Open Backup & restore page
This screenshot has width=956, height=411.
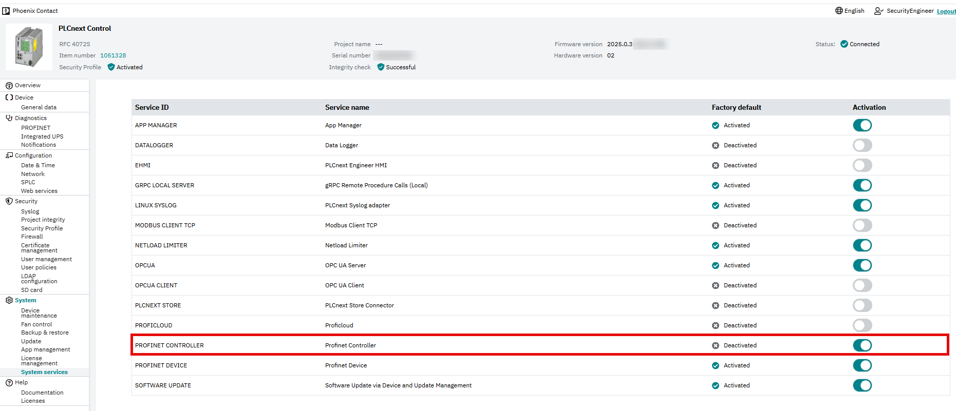[x=45, y=332]
